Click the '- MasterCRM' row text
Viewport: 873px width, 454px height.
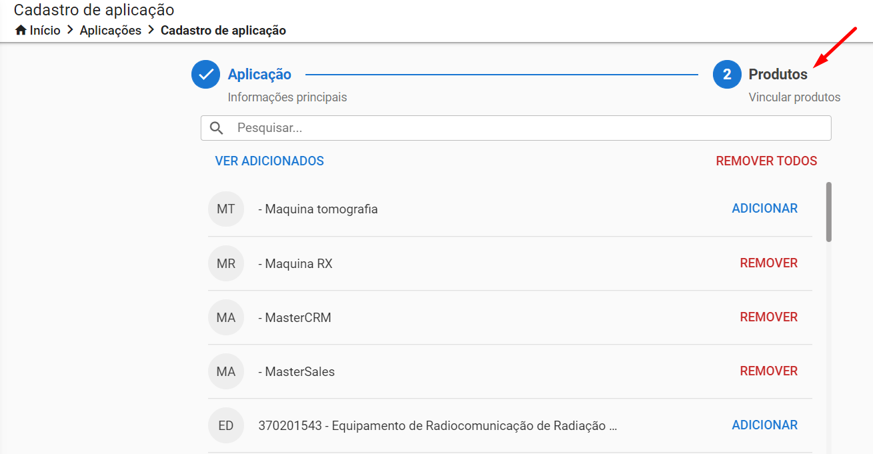click(295, 318)
